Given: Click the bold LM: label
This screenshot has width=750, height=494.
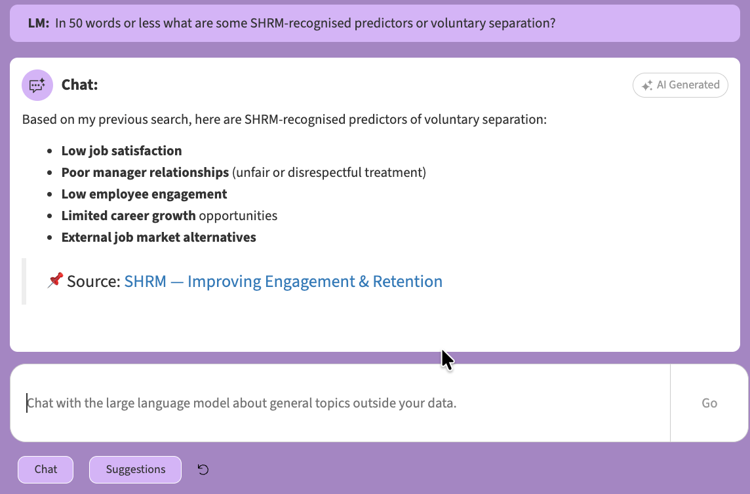Looking at the screenshot, I should point(39,24).
